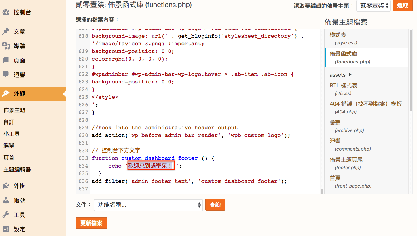Go to 選單 submenu
This screenshot has height=236, width=417.
(x=9, y=146)
